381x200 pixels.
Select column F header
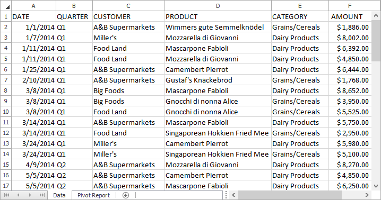coord(350,6)
